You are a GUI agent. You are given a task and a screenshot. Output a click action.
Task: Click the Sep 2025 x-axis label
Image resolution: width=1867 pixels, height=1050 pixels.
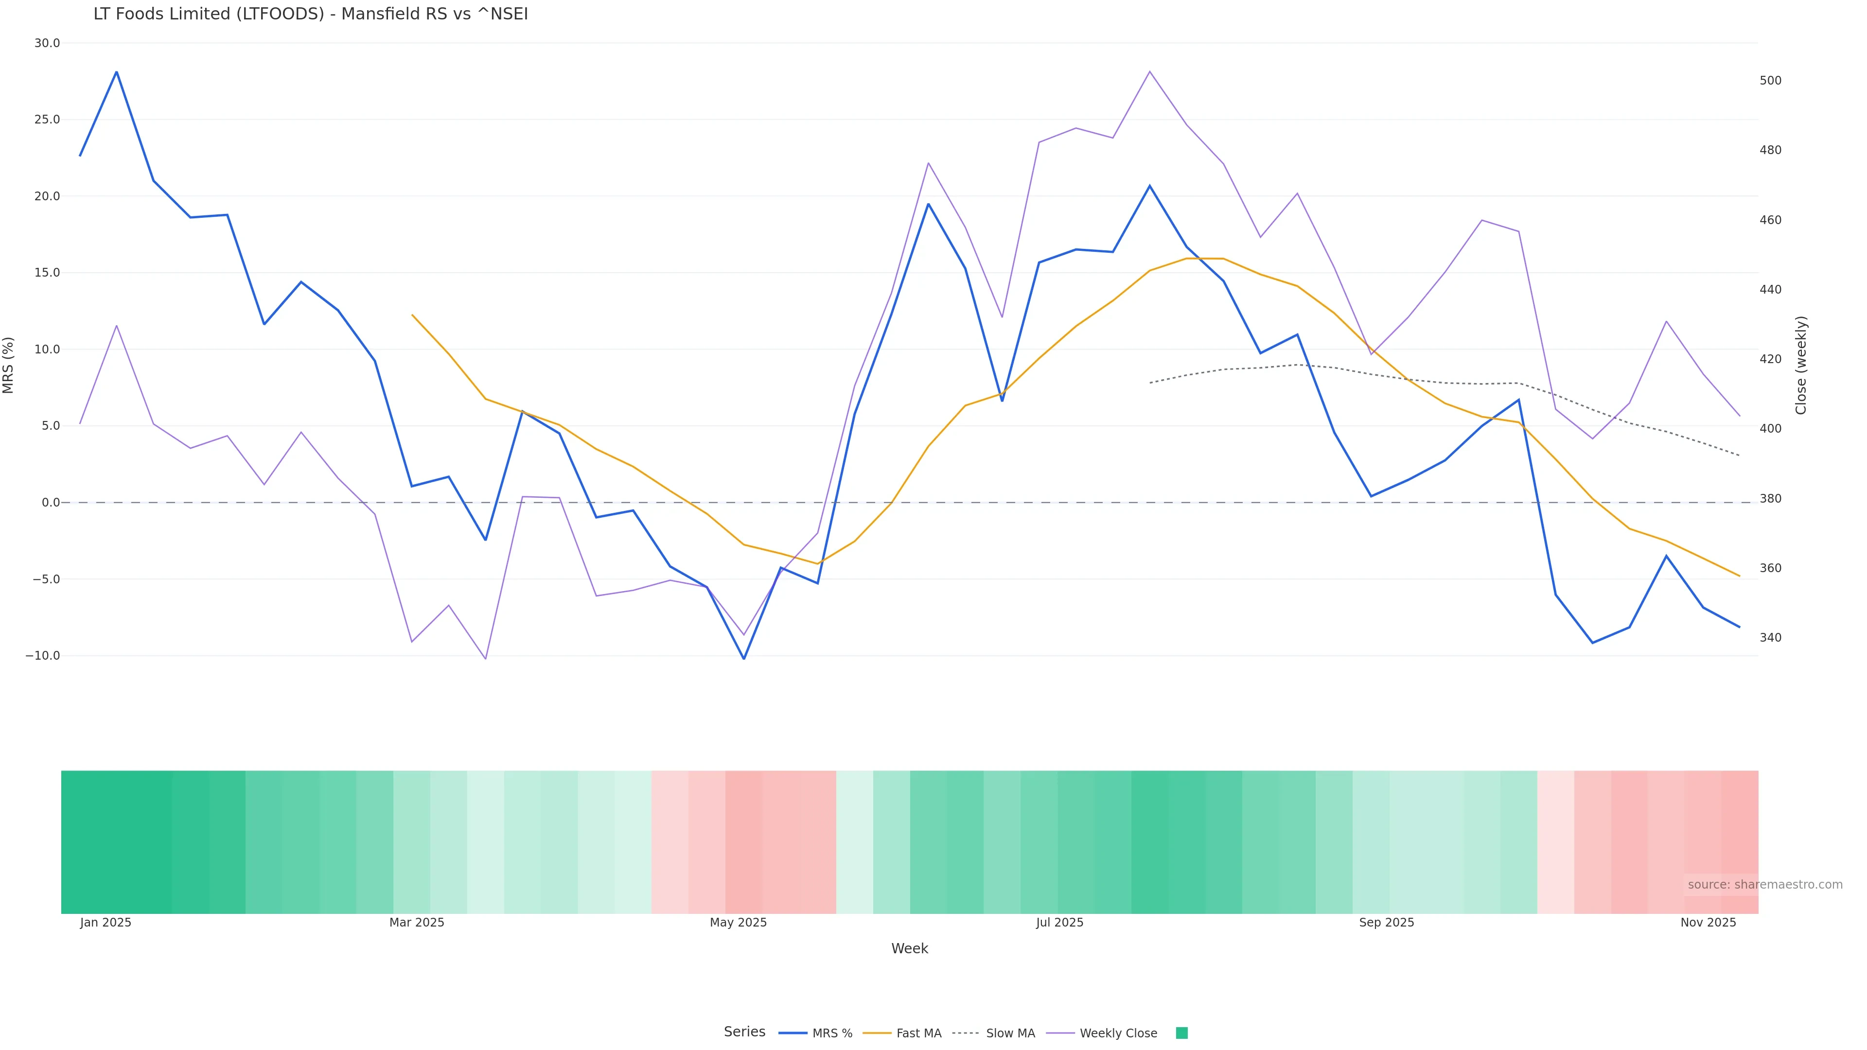click(x=1387, y=923)
